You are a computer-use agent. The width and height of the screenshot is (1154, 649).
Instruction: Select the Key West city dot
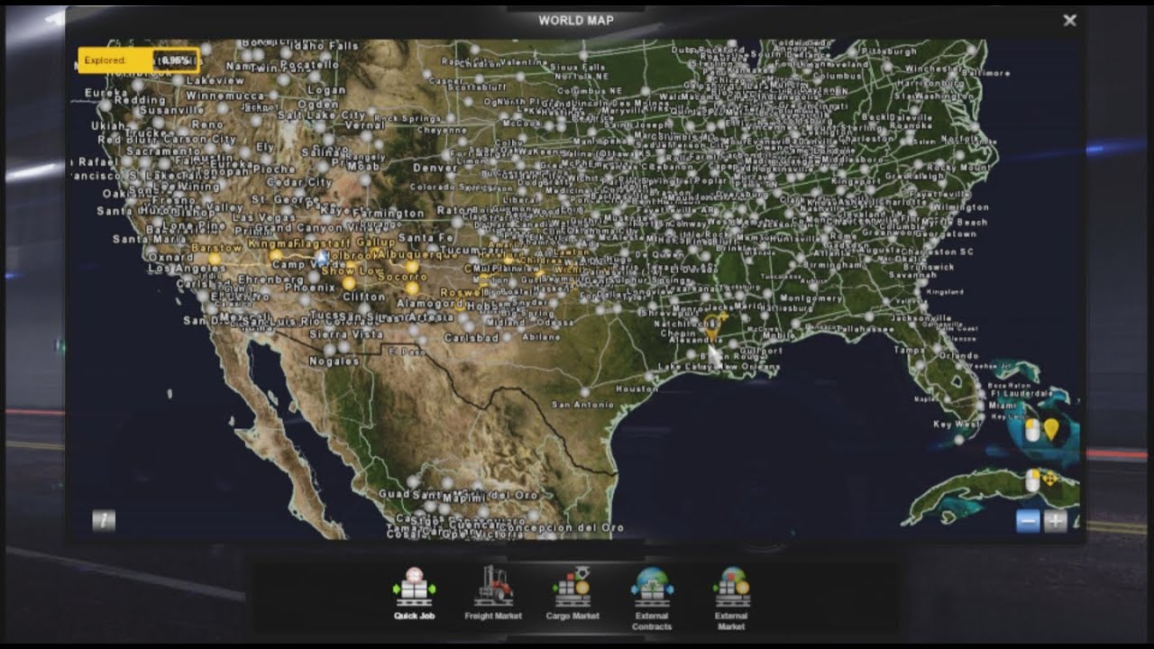pyautogui.click(x=958, y=440)
